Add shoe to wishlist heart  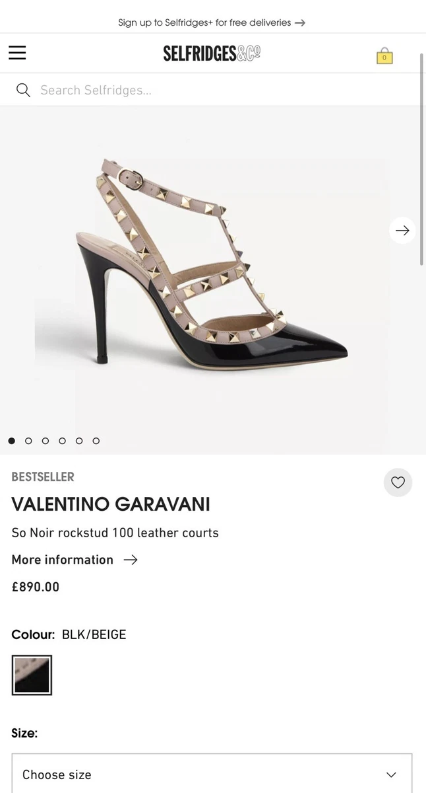(x=398, y=482)
